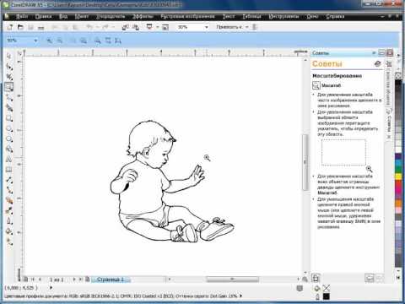Viewport: 405px width, 304px height.
Task: Open the Файл menu
Action: [22, 17]
